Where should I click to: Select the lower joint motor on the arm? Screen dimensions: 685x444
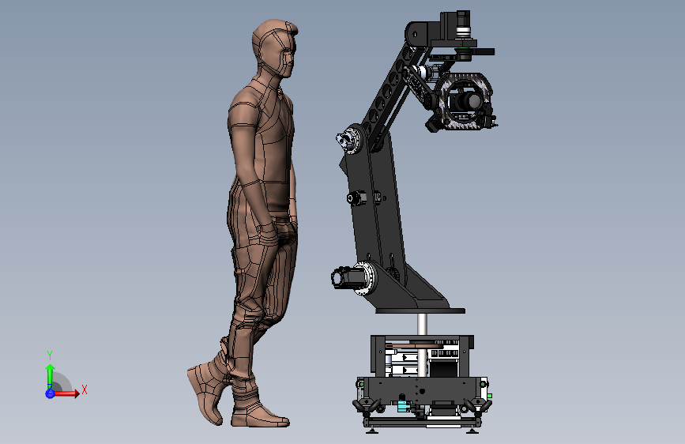point(348,278)
